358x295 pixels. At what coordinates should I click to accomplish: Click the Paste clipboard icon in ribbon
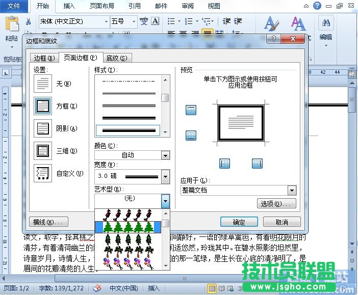[11, 25]
